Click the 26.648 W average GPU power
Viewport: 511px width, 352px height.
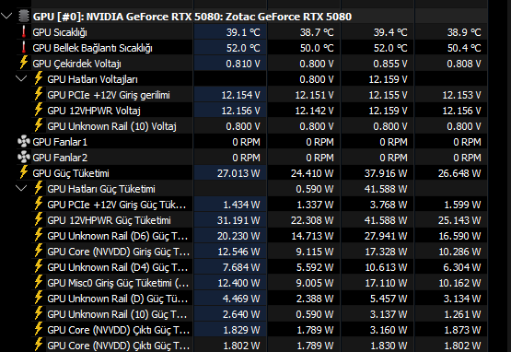(459, 173)
